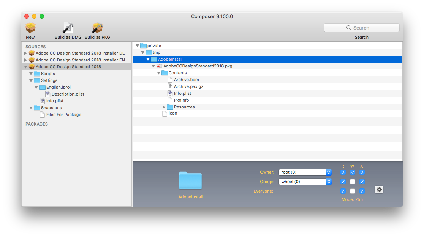424x237 pixels.
Task: Enable Everyone write permission checkbox
Action: [352, 191]
